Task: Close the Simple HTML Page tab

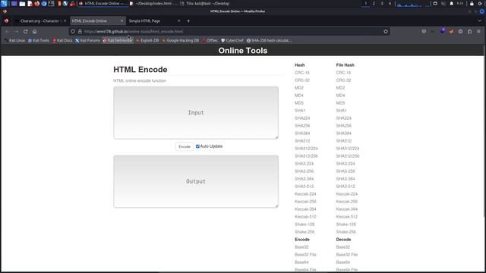Action: [x=179, y=21]
